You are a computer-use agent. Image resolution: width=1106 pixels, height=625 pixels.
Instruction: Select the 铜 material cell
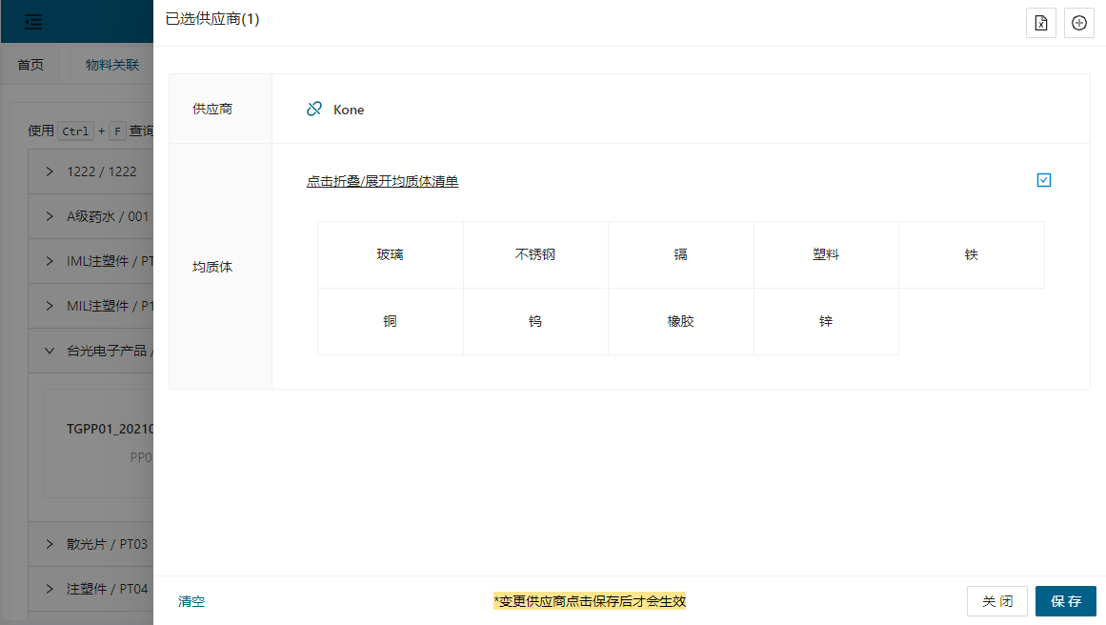(x=391, y=322)
